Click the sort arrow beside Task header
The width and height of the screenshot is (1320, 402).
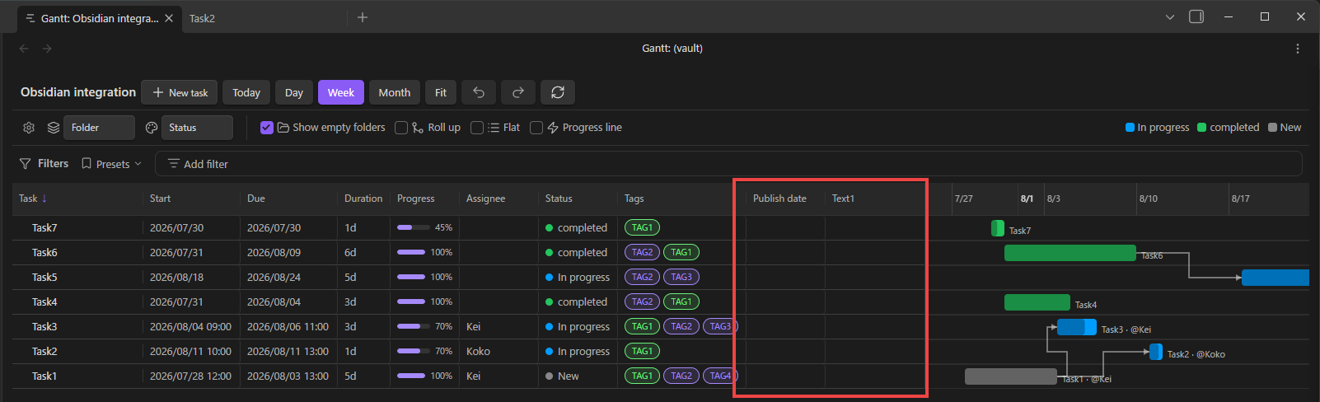(44, 199)
